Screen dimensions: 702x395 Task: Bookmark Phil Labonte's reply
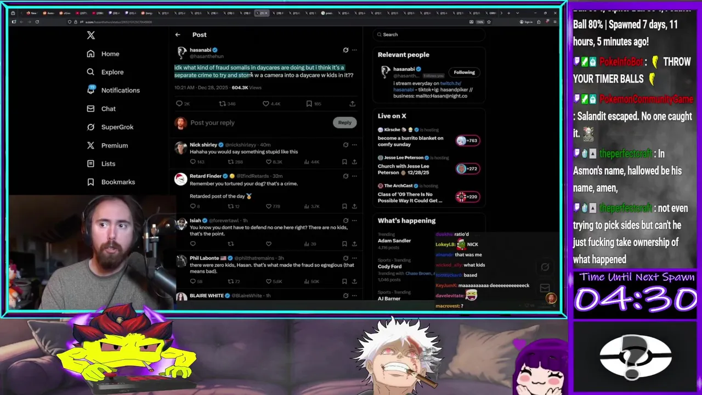344,281
